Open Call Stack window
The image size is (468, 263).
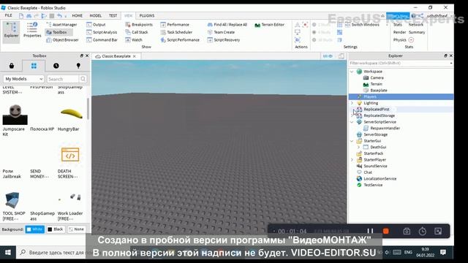[x=137, y=32]
